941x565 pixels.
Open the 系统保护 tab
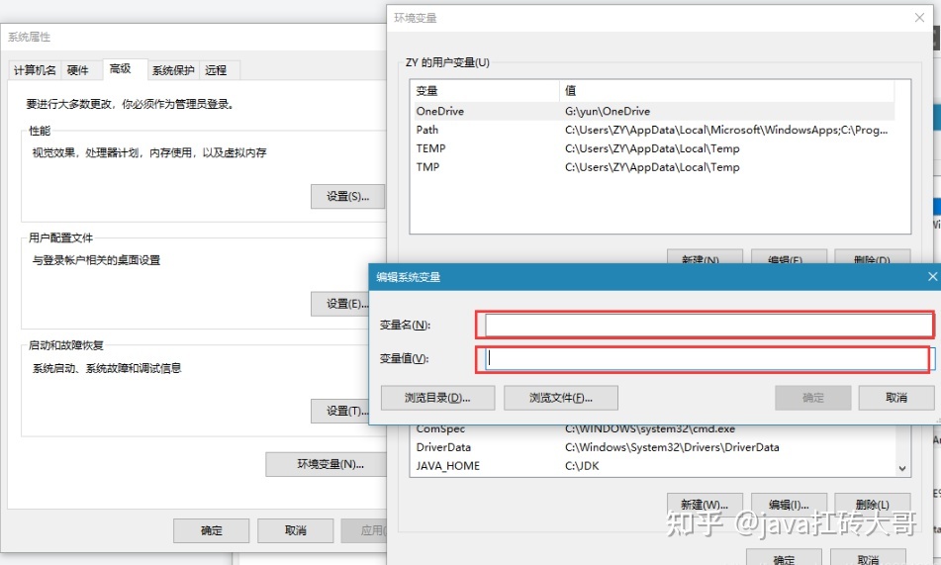click(x=173, y=70)
